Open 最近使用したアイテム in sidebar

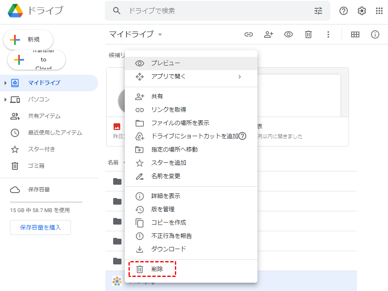(49, 132)
